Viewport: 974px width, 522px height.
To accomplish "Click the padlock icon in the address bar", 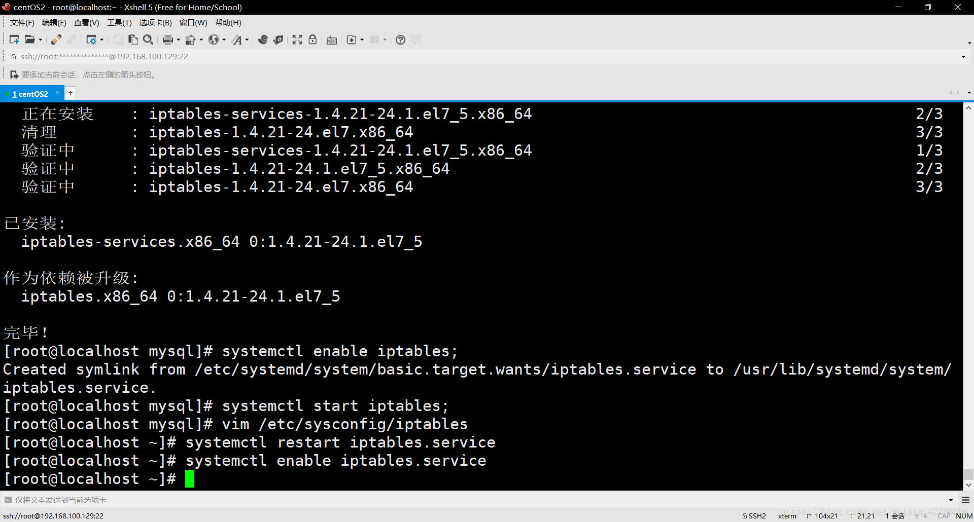I will point(14,57).
